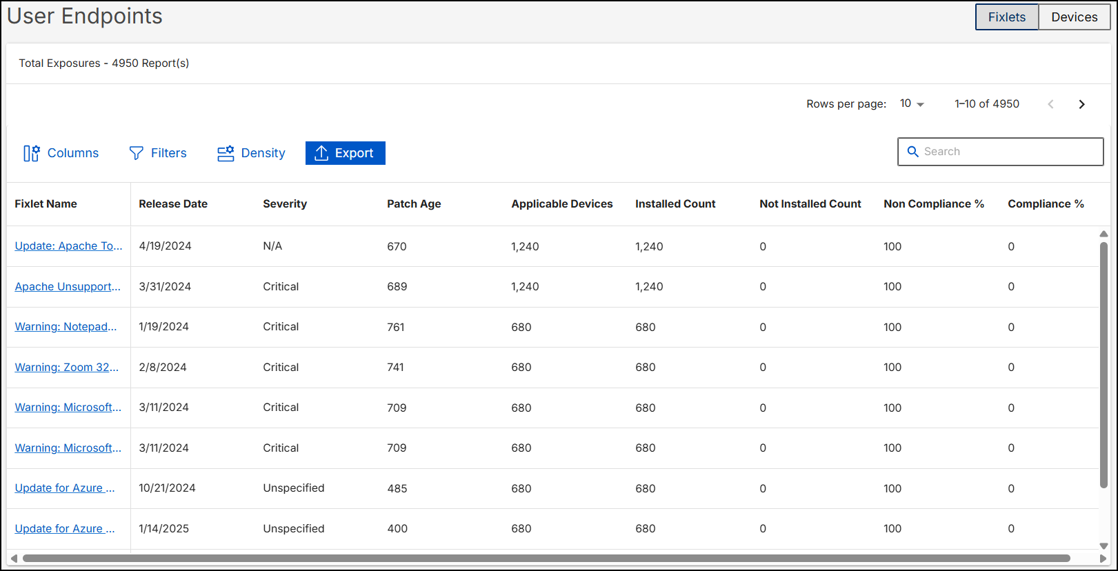Sort by Severity column header

coord(284,204)
